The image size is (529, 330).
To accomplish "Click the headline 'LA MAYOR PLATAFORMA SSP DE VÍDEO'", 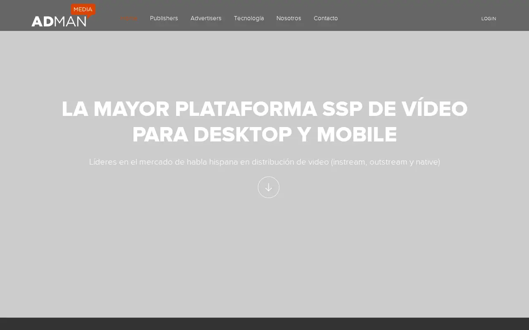I will pos(264,109).
